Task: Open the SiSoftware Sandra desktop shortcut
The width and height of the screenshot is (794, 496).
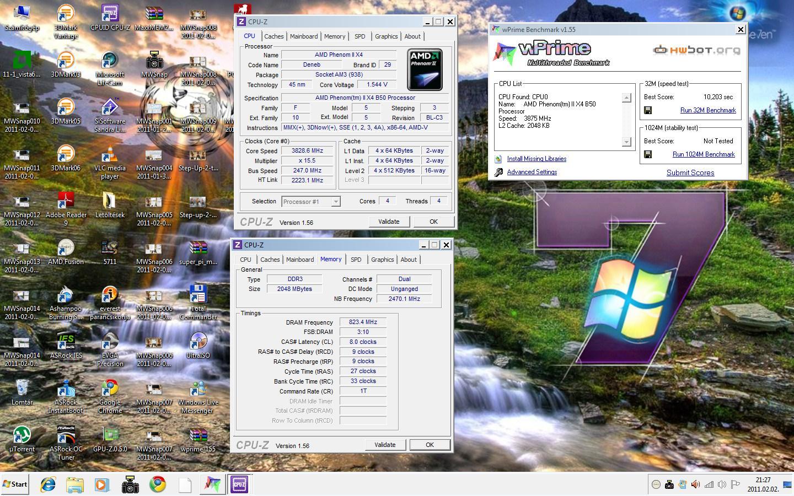Action: tap(110, 115)
